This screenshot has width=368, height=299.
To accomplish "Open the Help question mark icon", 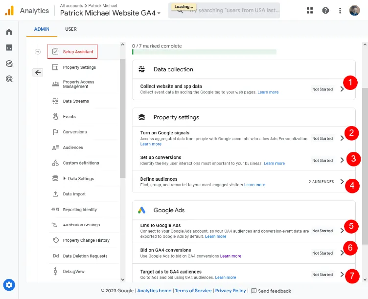I will pos(325,11).
